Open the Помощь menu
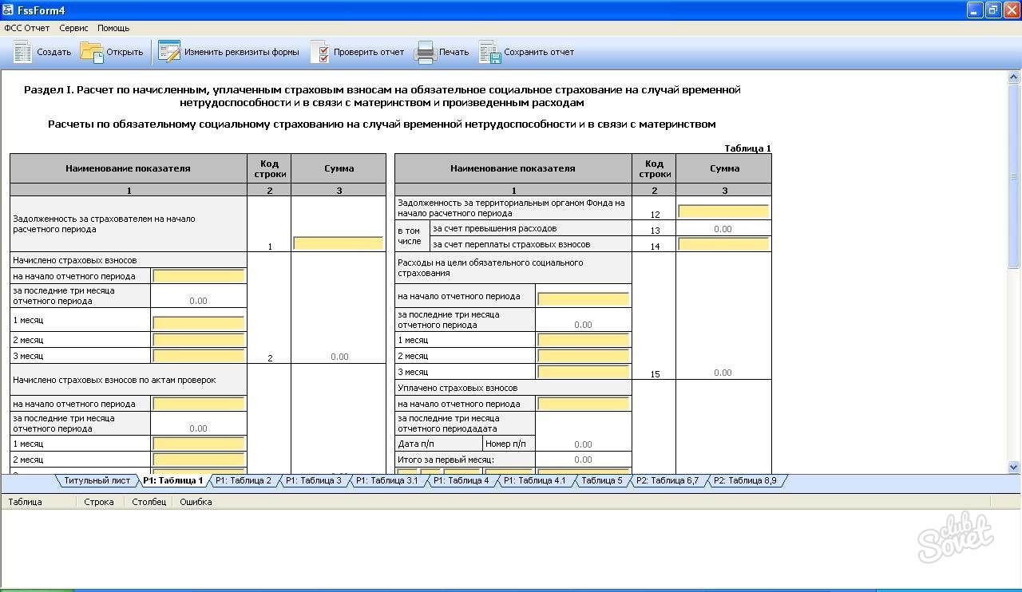This screenshot has width=1022, height=592. click(x=113, y=28)
